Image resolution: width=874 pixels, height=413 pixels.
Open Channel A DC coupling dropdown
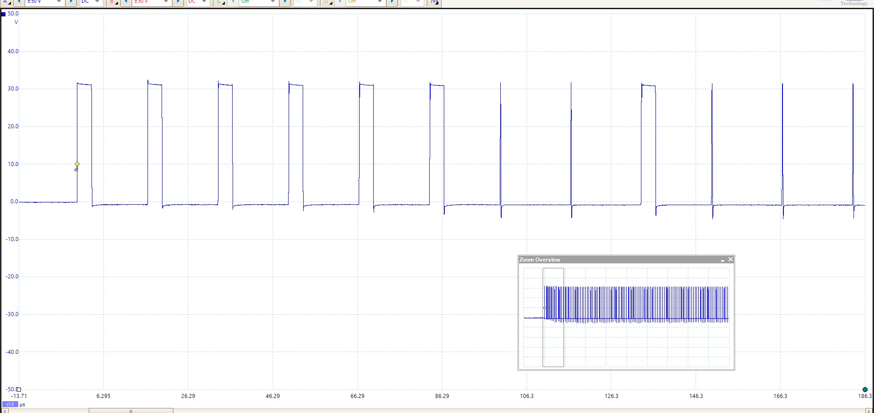[91, 2]
